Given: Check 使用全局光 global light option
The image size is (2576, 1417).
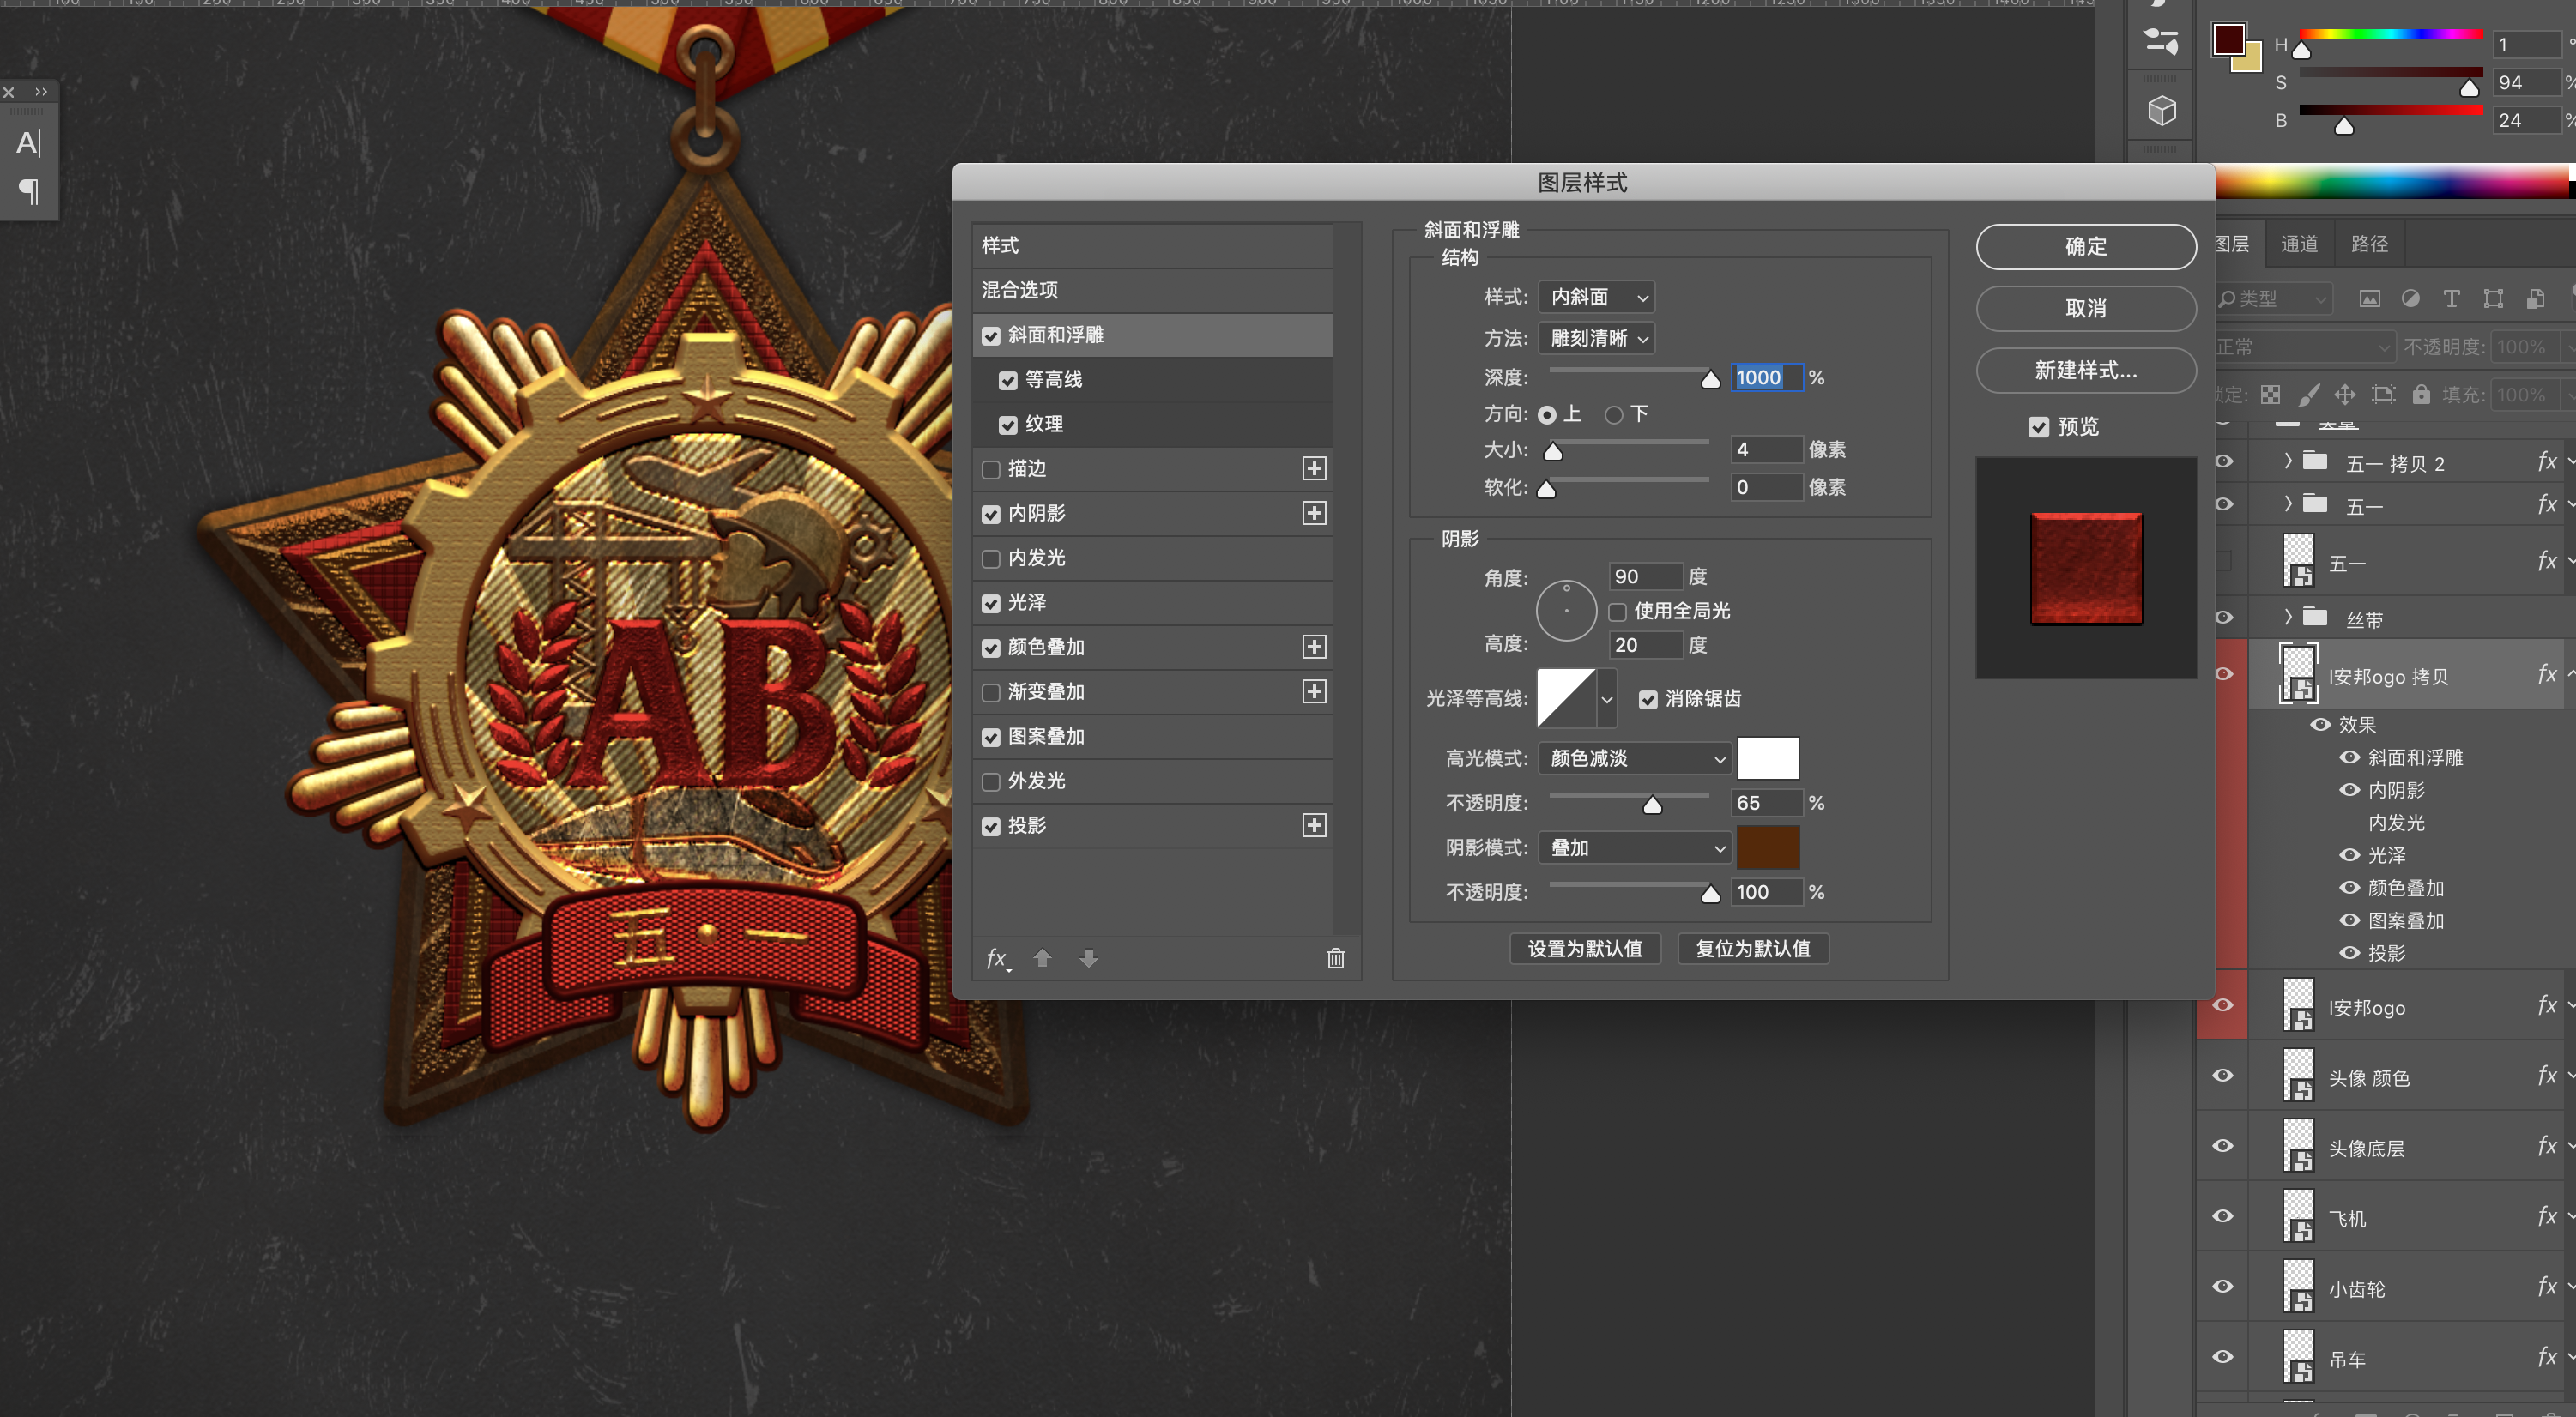Looking at the screenshot, I should tap(1617, 612).
